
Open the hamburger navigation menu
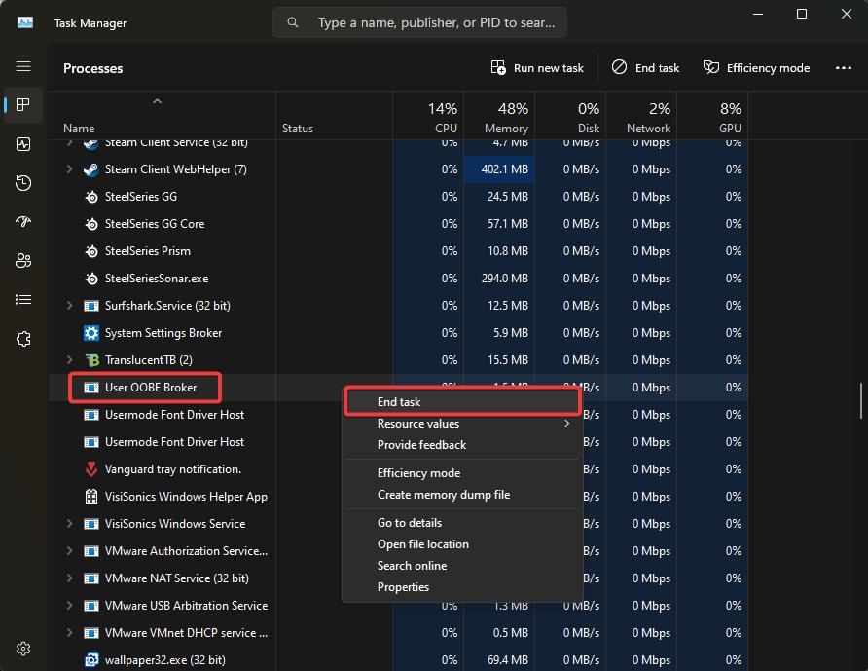(23, 66)
